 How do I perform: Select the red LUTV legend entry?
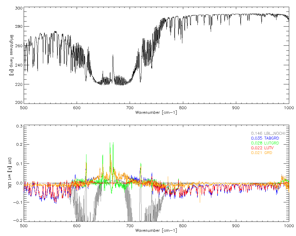(262, 148)
